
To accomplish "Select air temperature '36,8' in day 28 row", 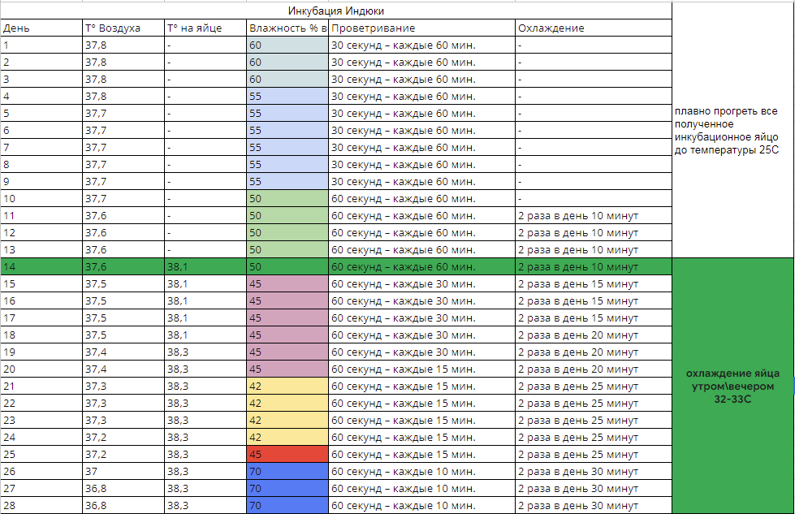I will coord(123,505).
